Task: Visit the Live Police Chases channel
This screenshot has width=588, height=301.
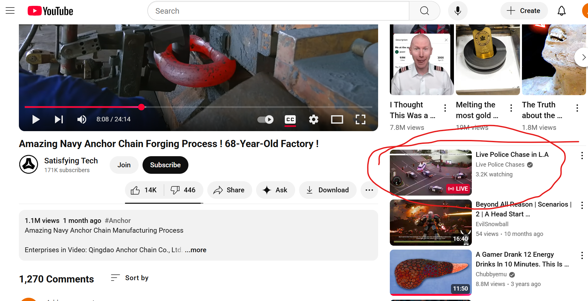Action: point(500,165)
